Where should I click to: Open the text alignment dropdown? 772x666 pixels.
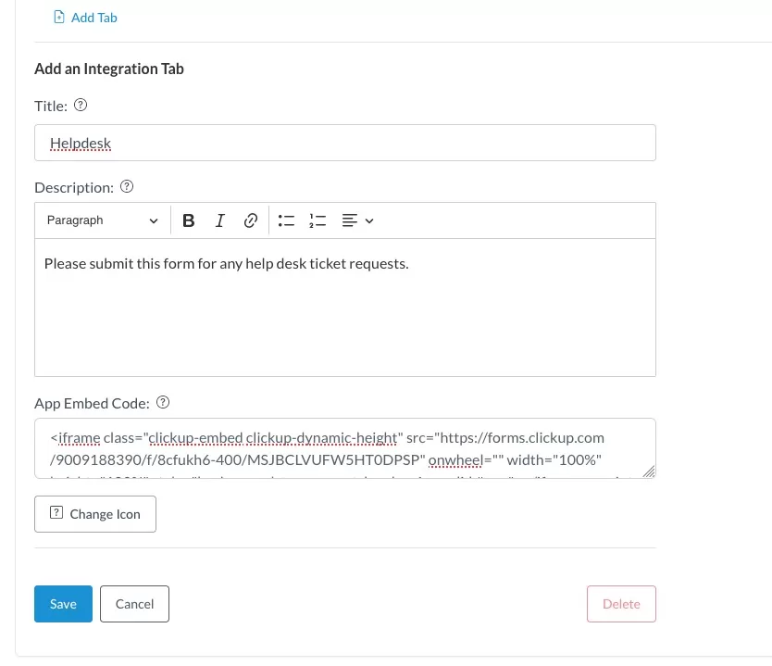357,220
